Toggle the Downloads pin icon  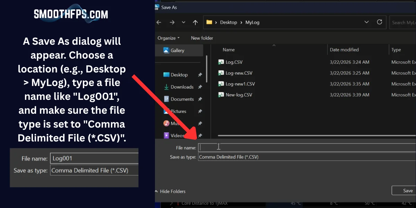click(x=200, y=87)
